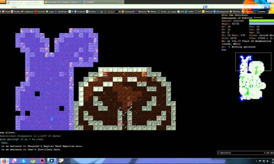Show hidden system tray icons
Viewport: 274px width, 164px height.
point(256,161)
